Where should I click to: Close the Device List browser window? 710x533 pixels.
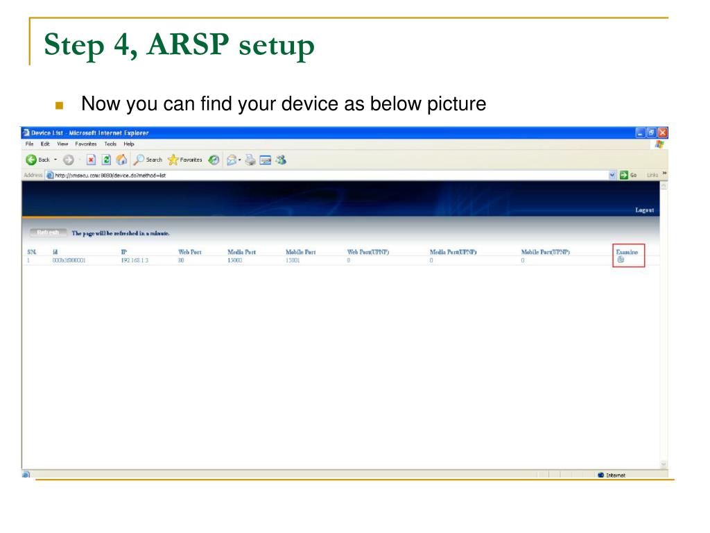[662, 133]
